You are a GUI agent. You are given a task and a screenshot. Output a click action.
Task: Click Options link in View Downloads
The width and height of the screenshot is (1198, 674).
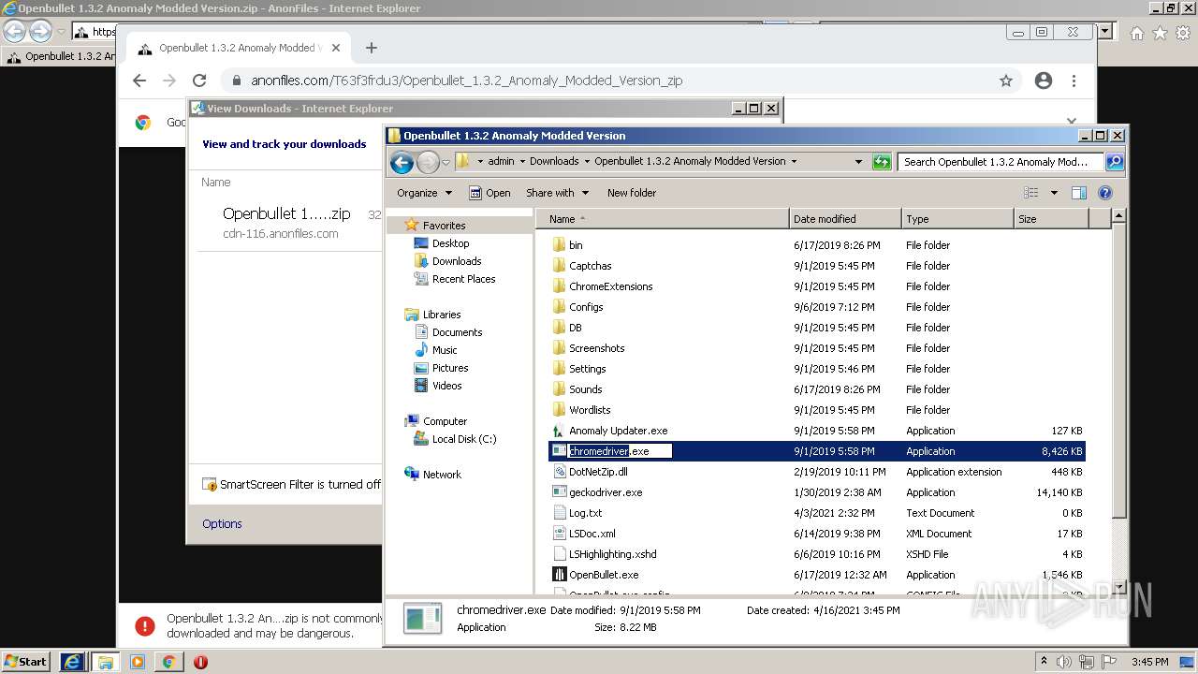pyautogui.click(x=222, y=524)
